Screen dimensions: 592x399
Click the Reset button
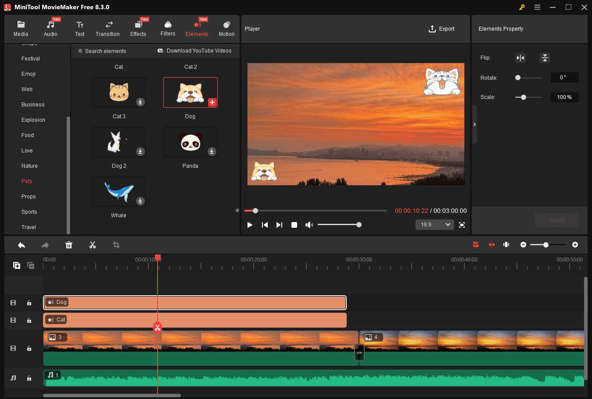tap(556, 220)
